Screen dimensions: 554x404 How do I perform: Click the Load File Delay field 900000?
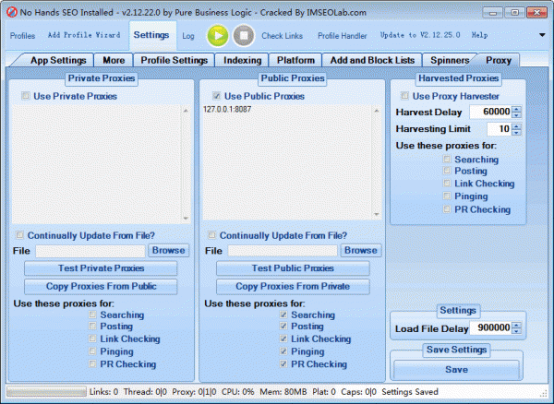point(491,328)
